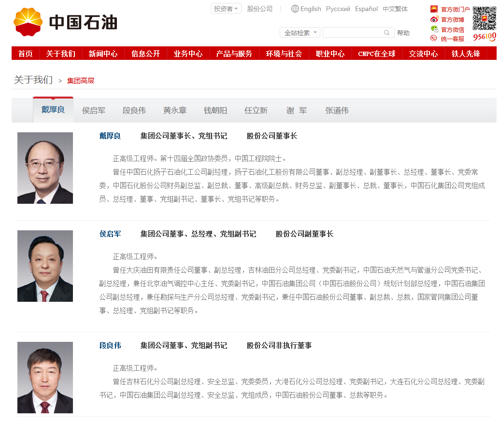Screen dimensions: 500x422
Task: Open 铁人先锋 navigation menu
Action: pyautogui.click(x=466, y=54)
